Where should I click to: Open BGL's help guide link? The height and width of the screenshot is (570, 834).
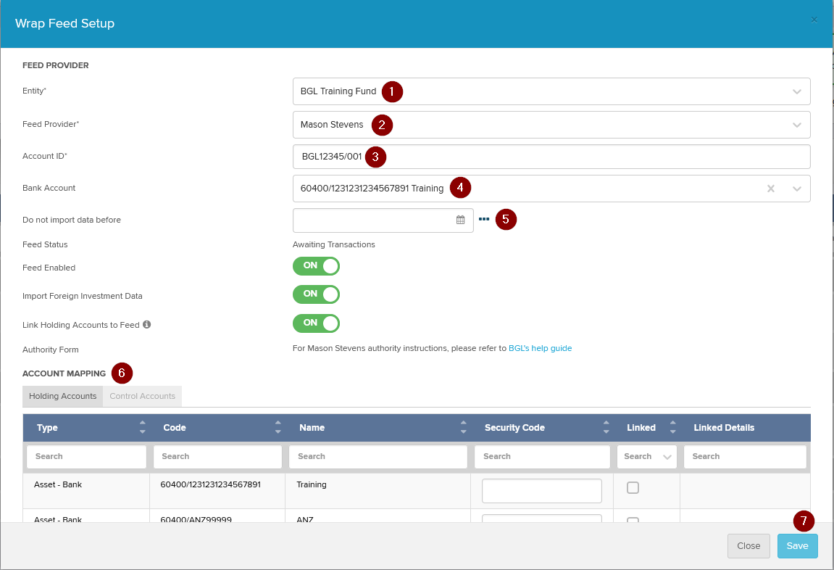click(x=540, y=348)
